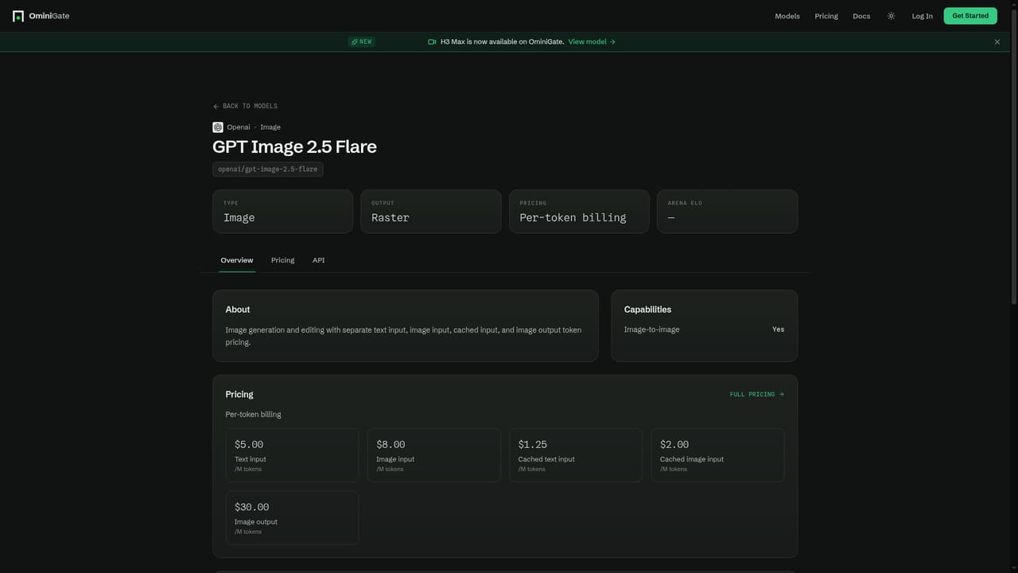The width and height of the screenshot is (1018, 573).
Task: Select the Overview tab
Action: (x=237, y=260)
